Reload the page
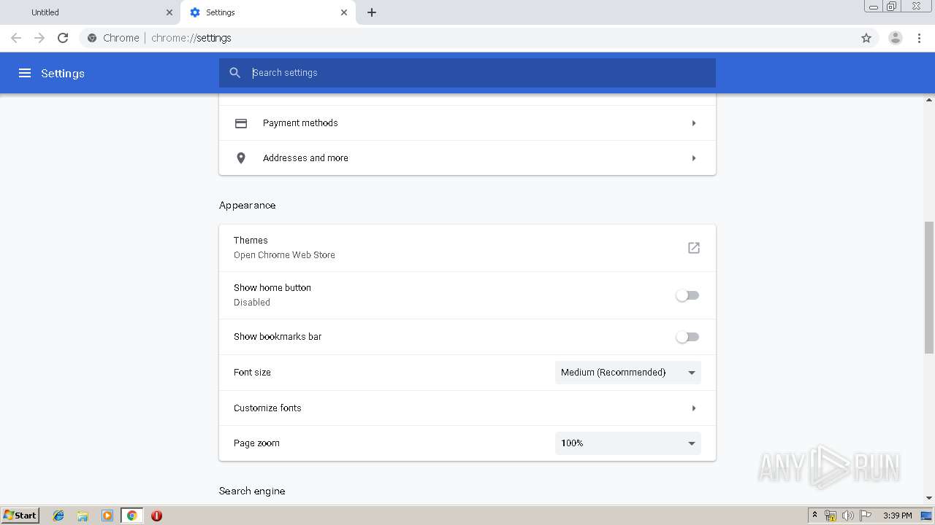 [x=63, y=38]
